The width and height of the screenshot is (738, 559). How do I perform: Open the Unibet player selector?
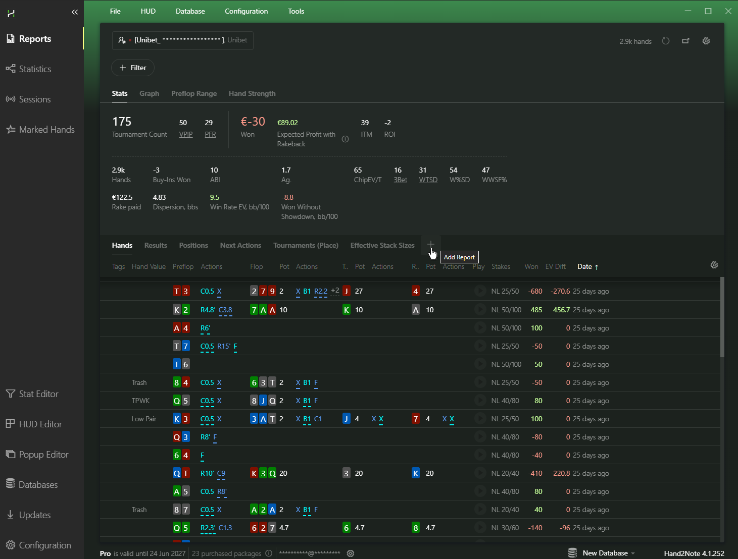coord(183,40)
